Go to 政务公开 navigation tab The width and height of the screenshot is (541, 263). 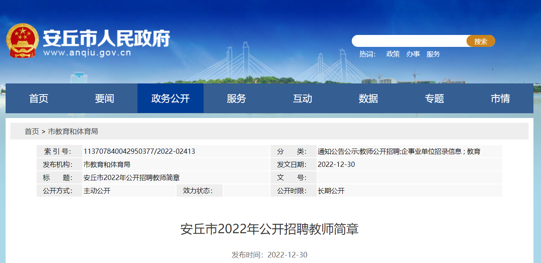pos(171,99)
